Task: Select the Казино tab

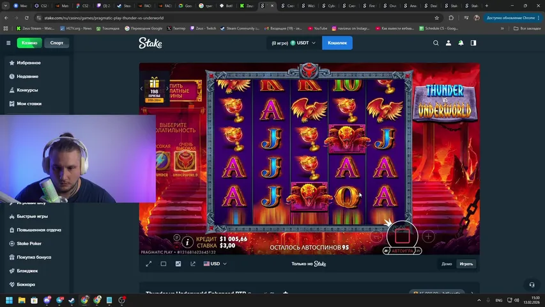Action: (x=29, y=43)
